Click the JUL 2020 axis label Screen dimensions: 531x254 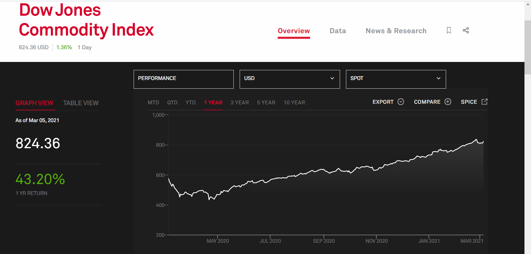(270, 241)
